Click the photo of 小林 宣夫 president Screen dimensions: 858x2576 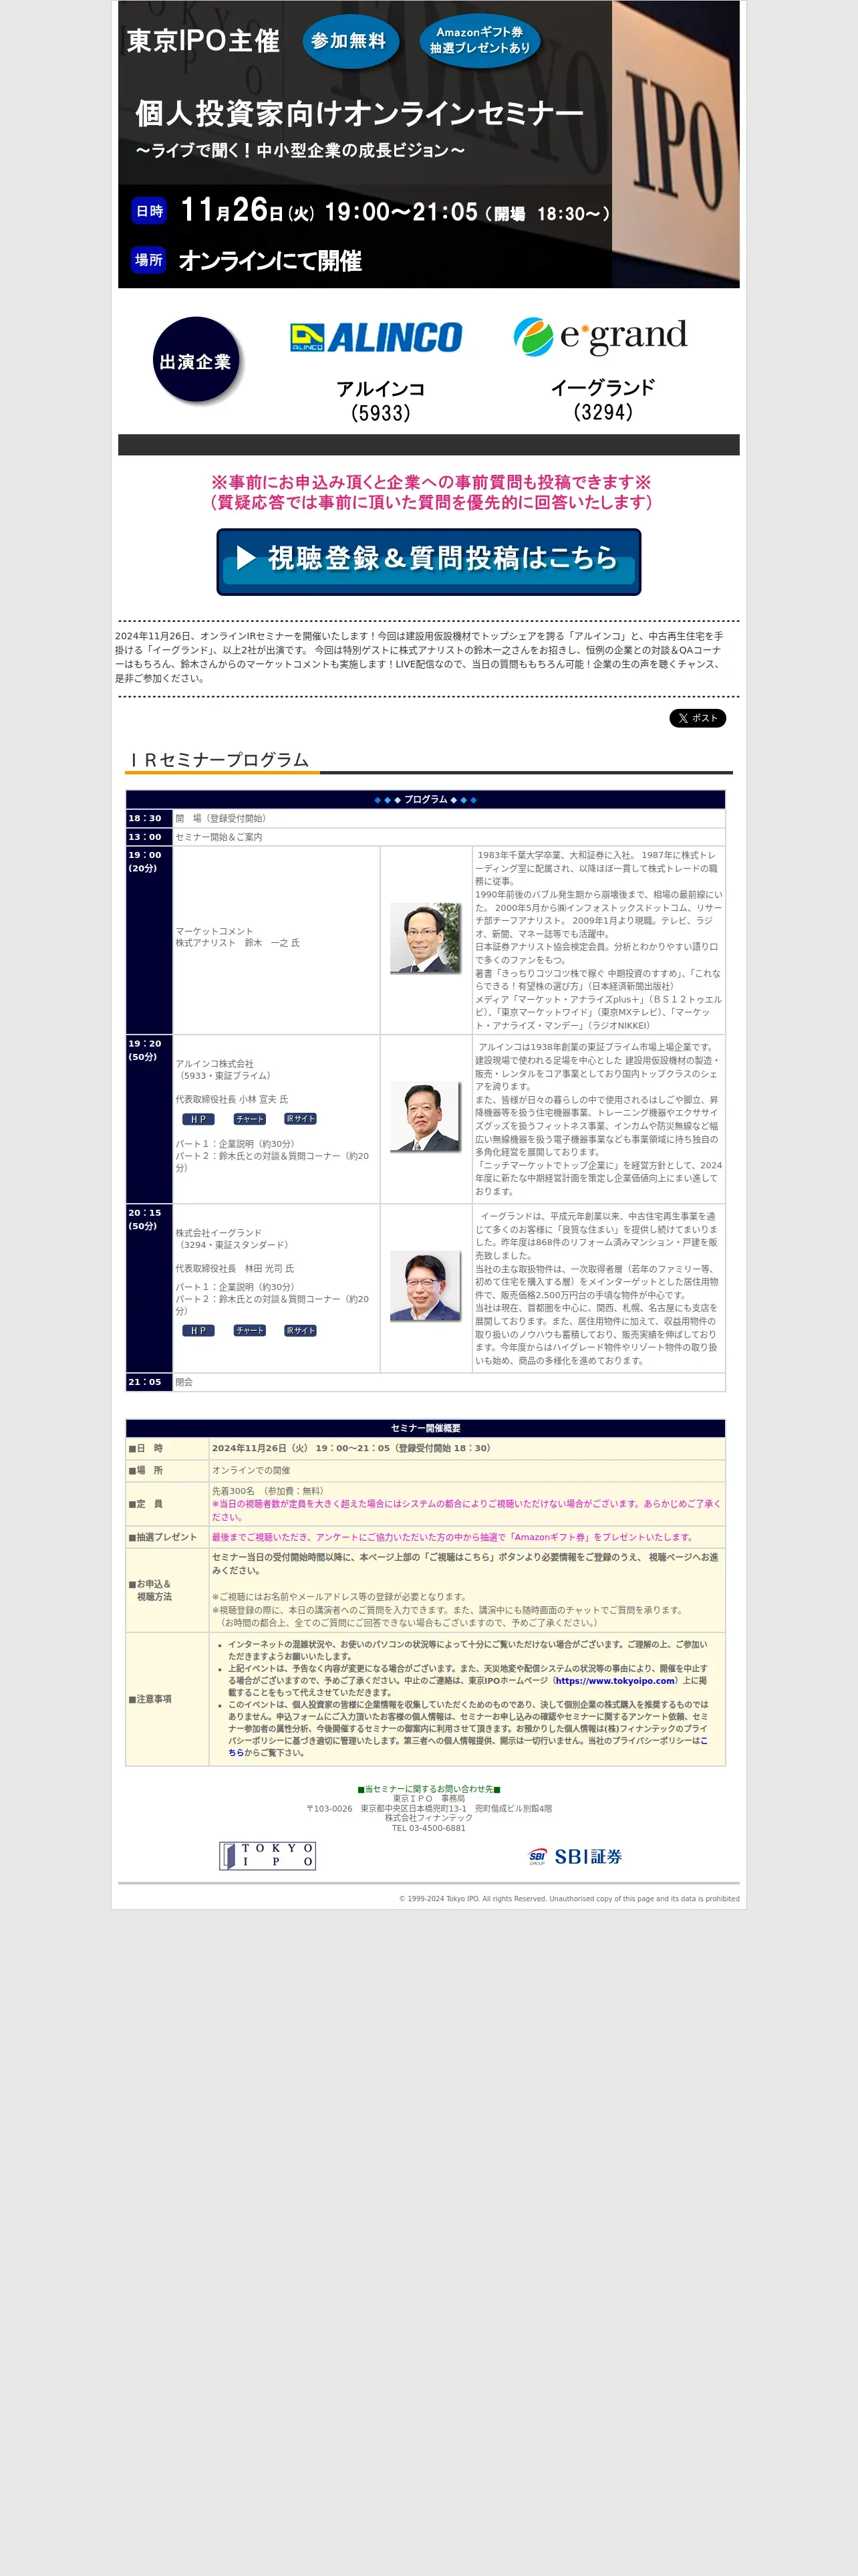pos(426,1116)
